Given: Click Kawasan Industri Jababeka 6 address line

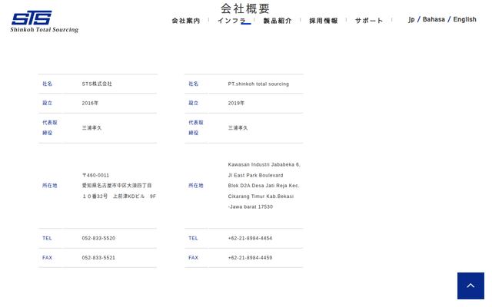Looking at the screenshot, I should point(264,164).
